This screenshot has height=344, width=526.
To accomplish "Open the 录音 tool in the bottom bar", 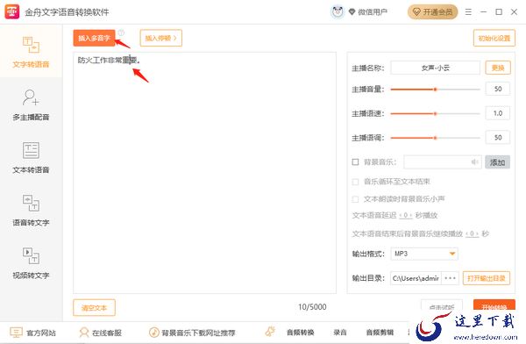I will pyautogui.click(x=340, y=333).
